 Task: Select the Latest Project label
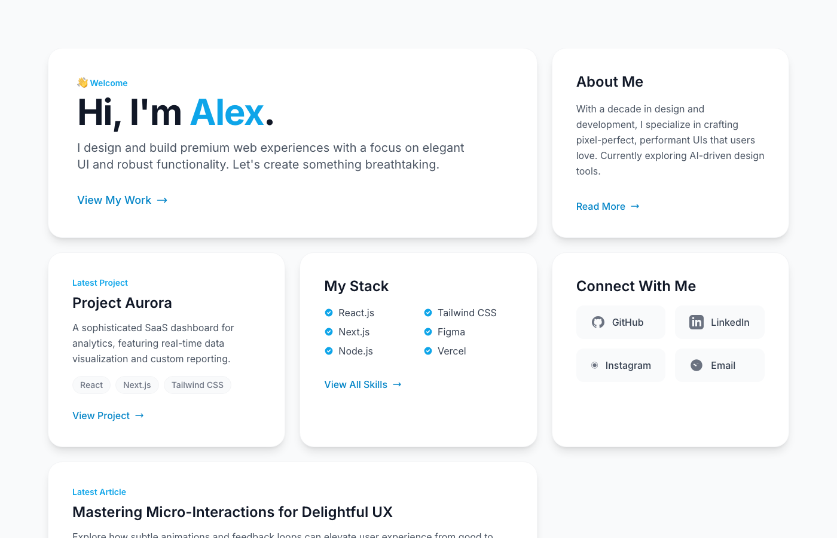[100, 283]
